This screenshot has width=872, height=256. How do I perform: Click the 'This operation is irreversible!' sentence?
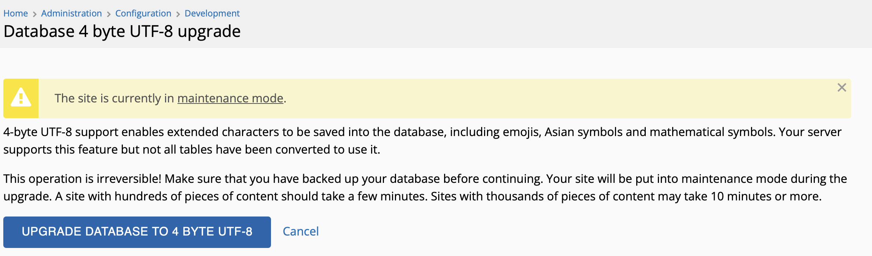pyautogui.click(x=83, y=179)
